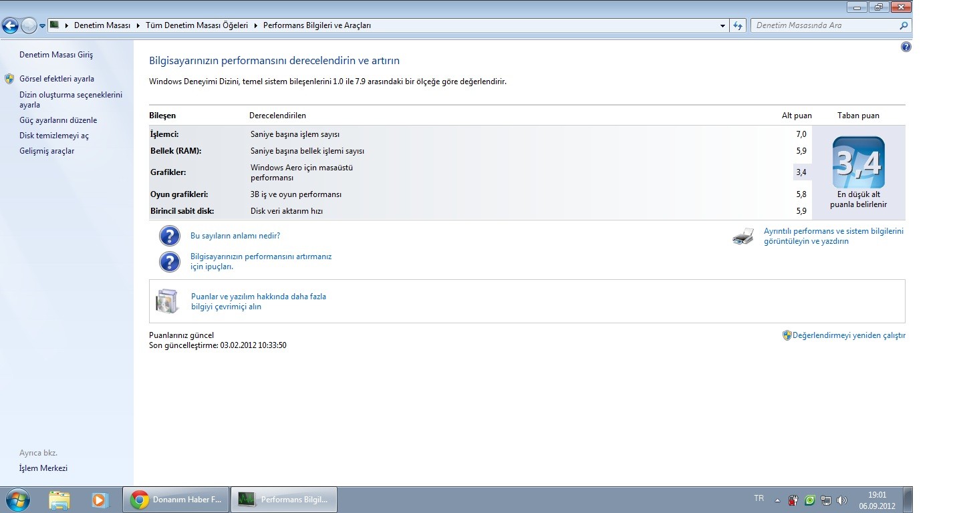Image resolution: width=953 pixels, height=513 pixels.
Task: Click the green eye tray icon
Action: 810,500
